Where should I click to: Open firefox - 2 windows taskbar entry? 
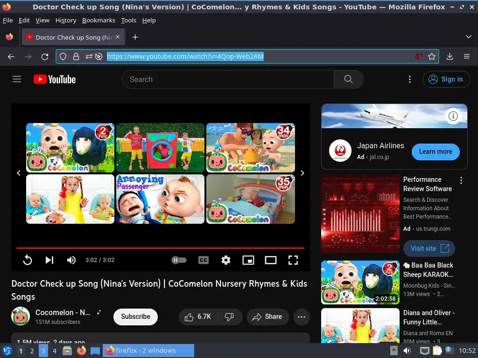coord(148,351)
